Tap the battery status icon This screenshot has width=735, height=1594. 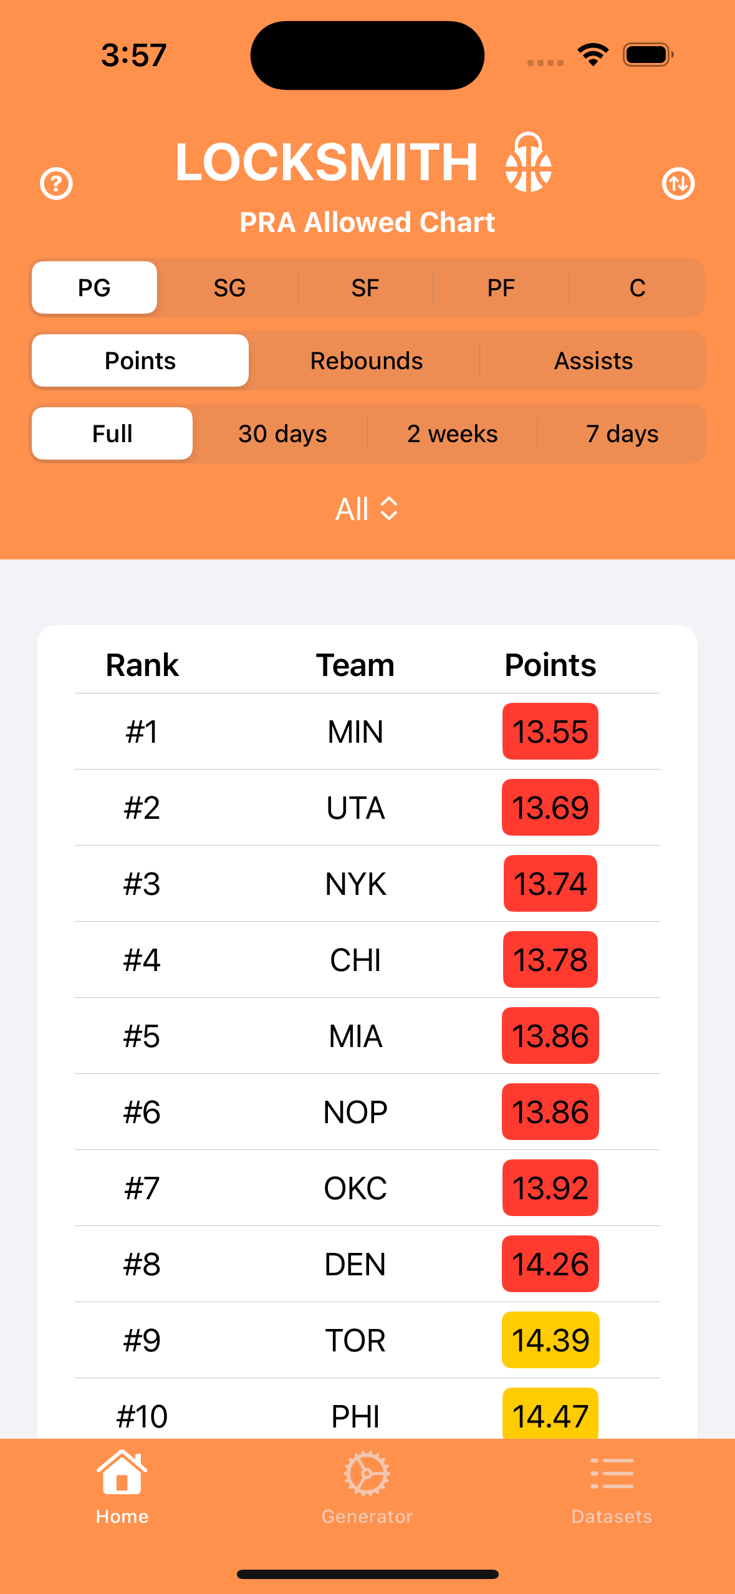[648, 55]
